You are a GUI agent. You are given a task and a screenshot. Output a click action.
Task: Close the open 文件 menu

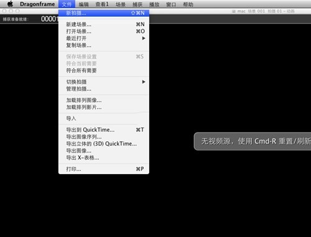67,4
